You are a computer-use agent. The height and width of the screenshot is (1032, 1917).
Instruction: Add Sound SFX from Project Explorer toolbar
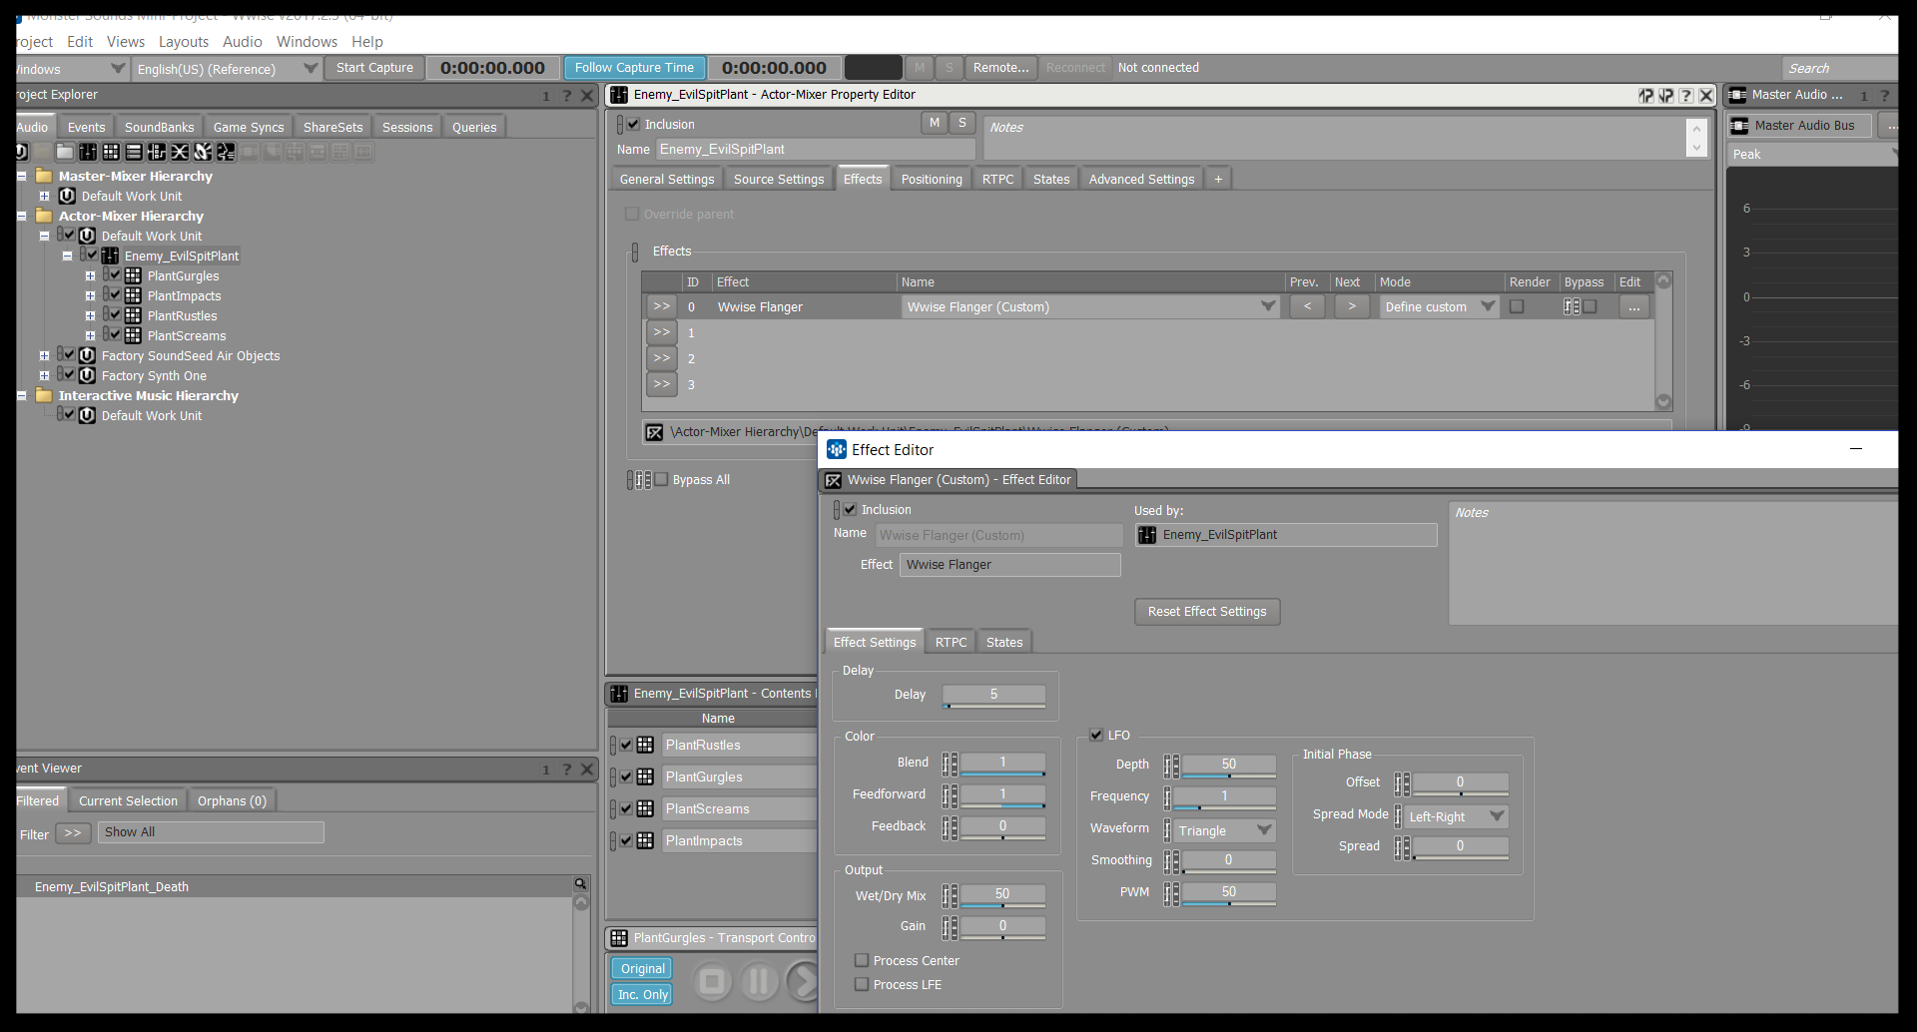click(203, 152)
